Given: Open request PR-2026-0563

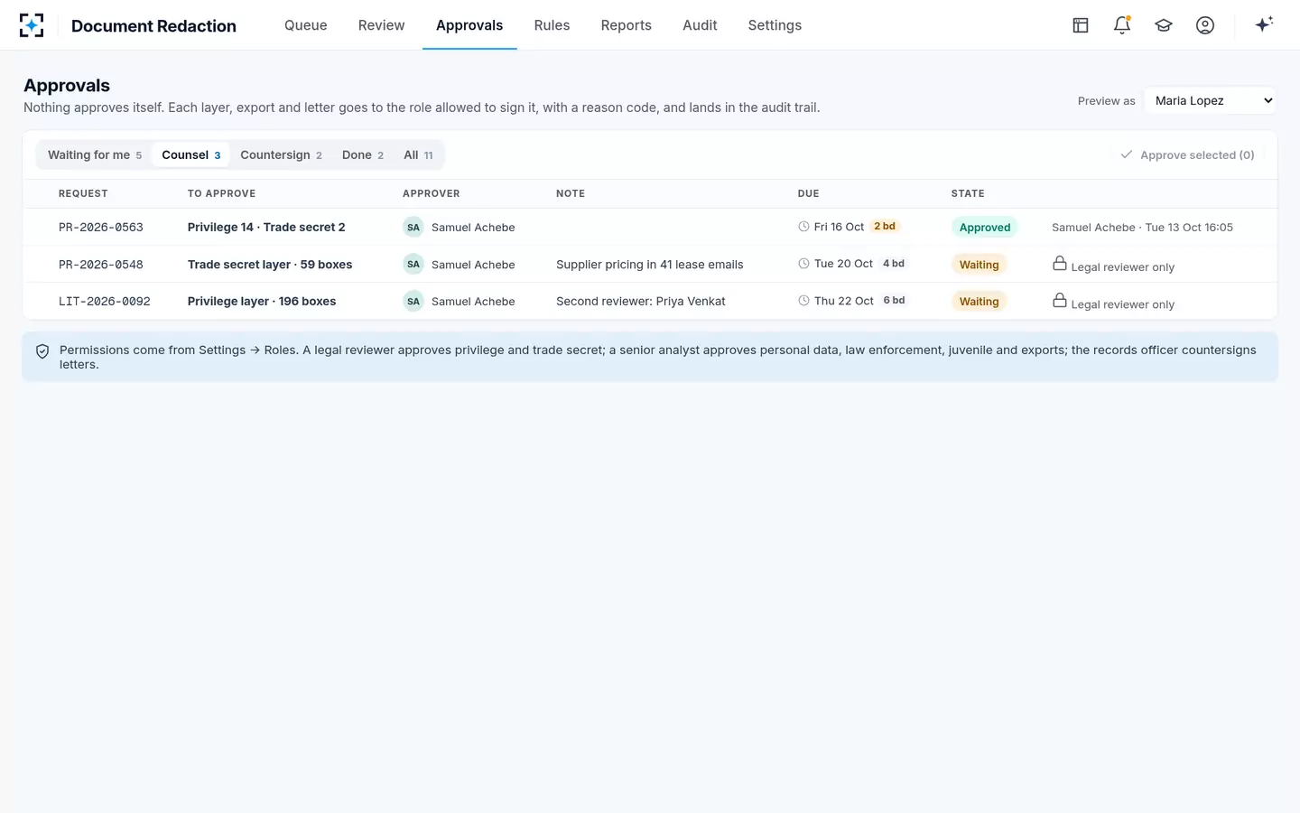Looking at the screenshot, I should pos(101,228).
